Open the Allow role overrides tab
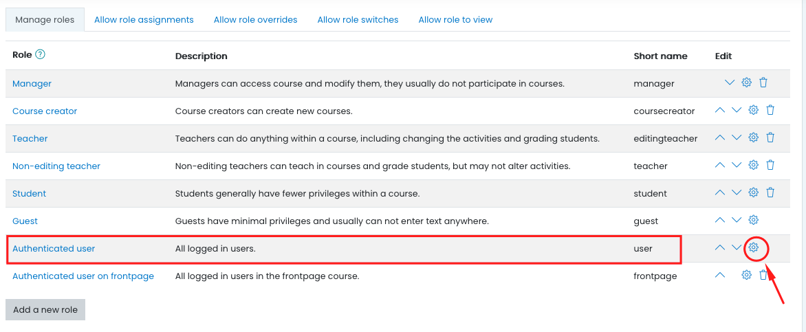This screenshot has width=806, height=332. coord(255,20)
